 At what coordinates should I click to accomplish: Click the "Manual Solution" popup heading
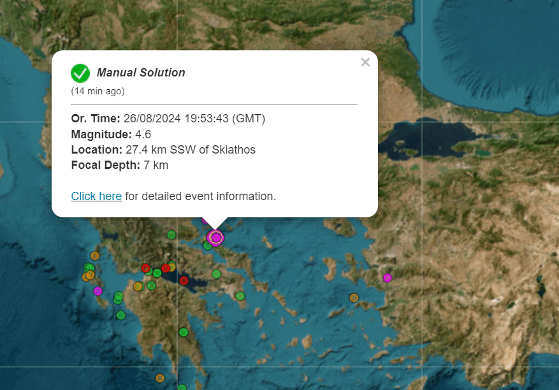141,73
